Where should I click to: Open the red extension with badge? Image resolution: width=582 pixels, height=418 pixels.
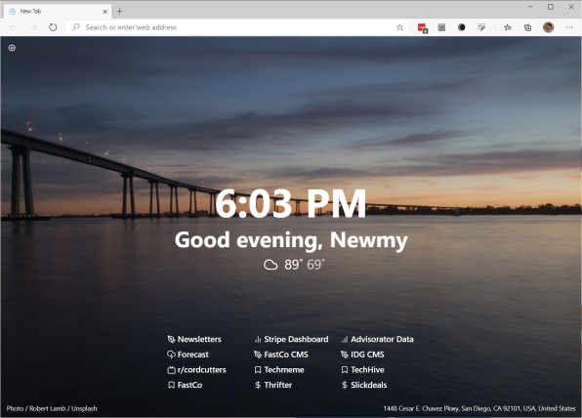(x=423, y=28)
